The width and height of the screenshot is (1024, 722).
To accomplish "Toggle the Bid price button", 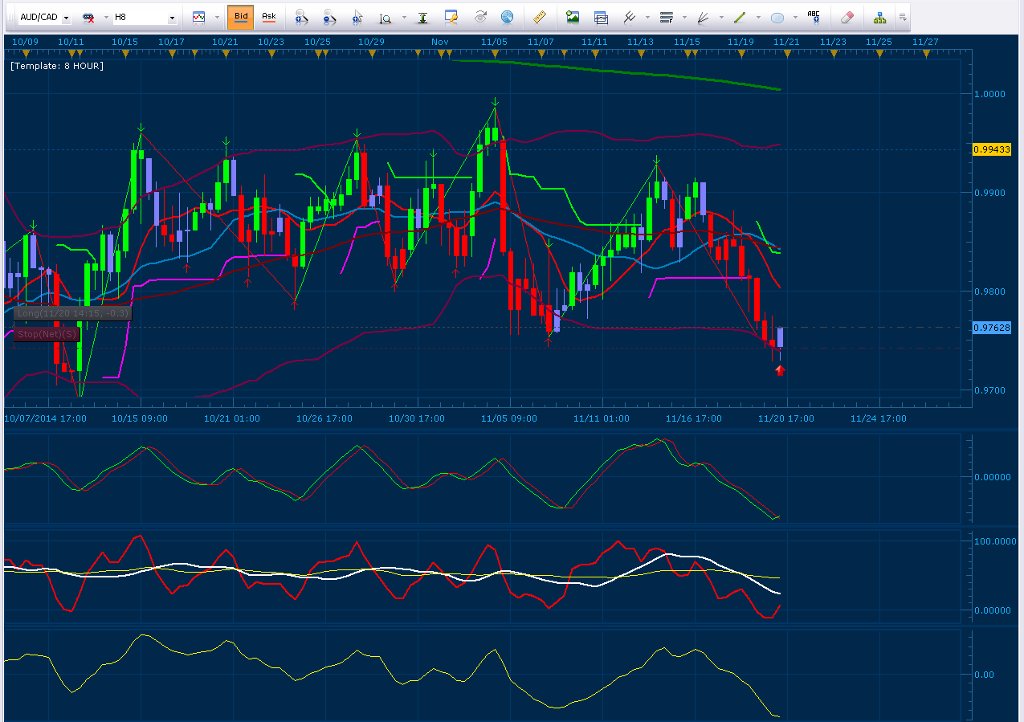I will point(239,17).
